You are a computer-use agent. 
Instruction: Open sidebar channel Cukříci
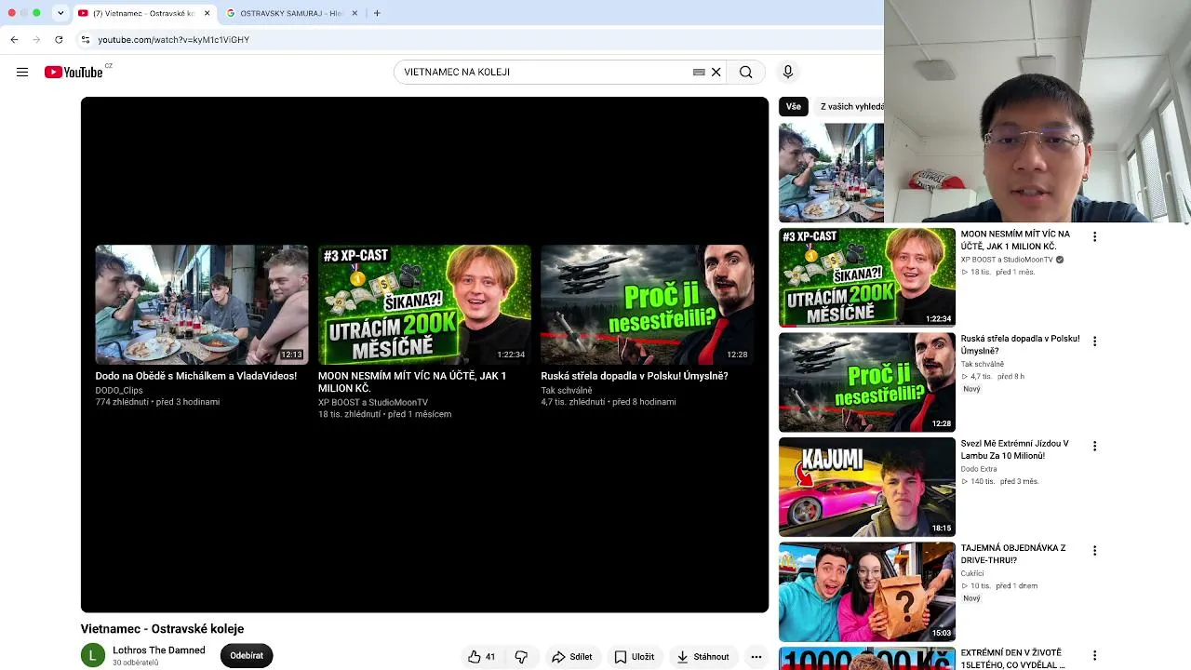(973, 573)
